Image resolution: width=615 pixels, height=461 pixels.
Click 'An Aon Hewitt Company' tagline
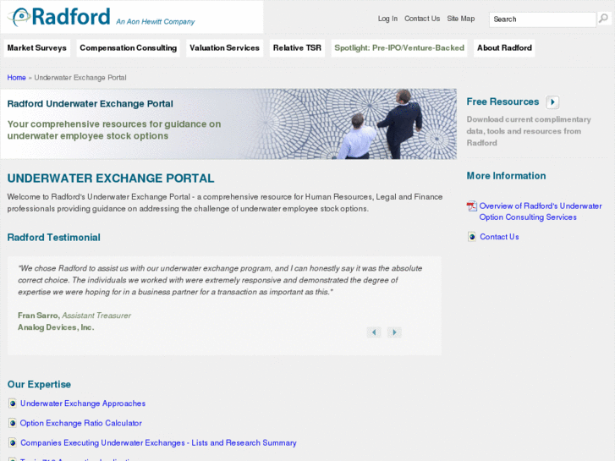(x=156, y=22)
